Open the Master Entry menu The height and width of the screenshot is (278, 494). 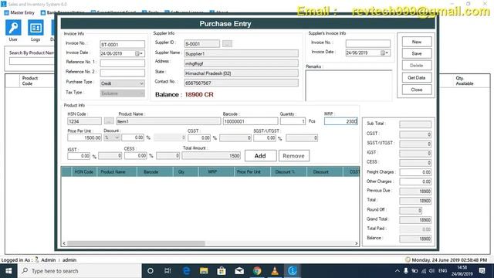19,12
